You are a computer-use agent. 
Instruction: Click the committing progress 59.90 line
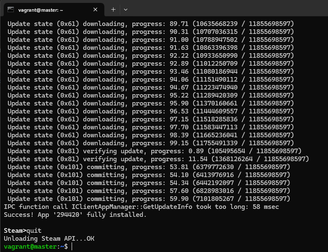pyautogui.click(x=149, y=199)
